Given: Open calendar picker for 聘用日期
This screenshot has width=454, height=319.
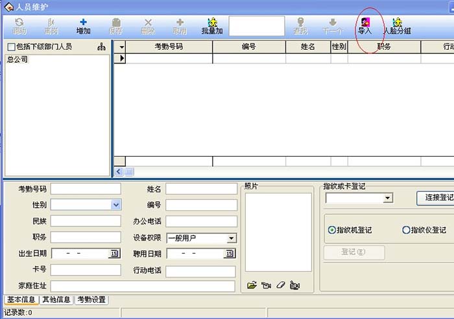Looking at the screenshot, I should 230,254.
